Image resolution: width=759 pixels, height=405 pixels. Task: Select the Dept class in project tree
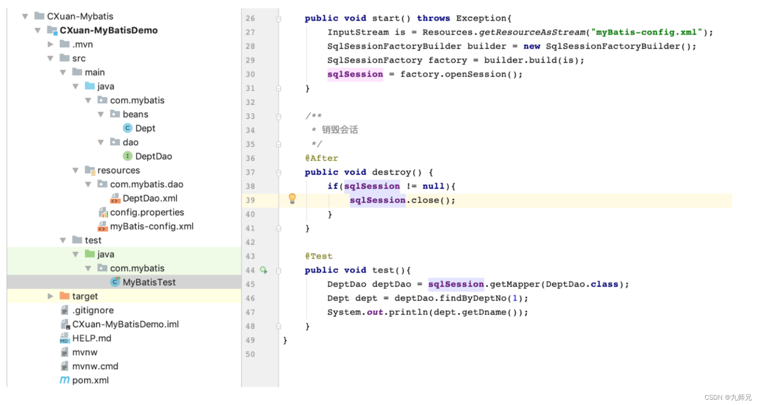(x=145, y=128)
